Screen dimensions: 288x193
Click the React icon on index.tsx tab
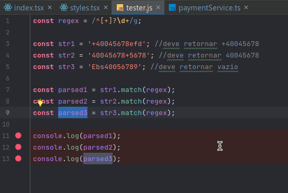click(x=8, y=7)
